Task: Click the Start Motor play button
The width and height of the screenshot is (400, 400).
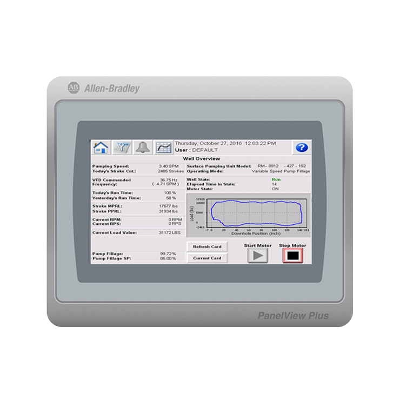Action: 258,255
